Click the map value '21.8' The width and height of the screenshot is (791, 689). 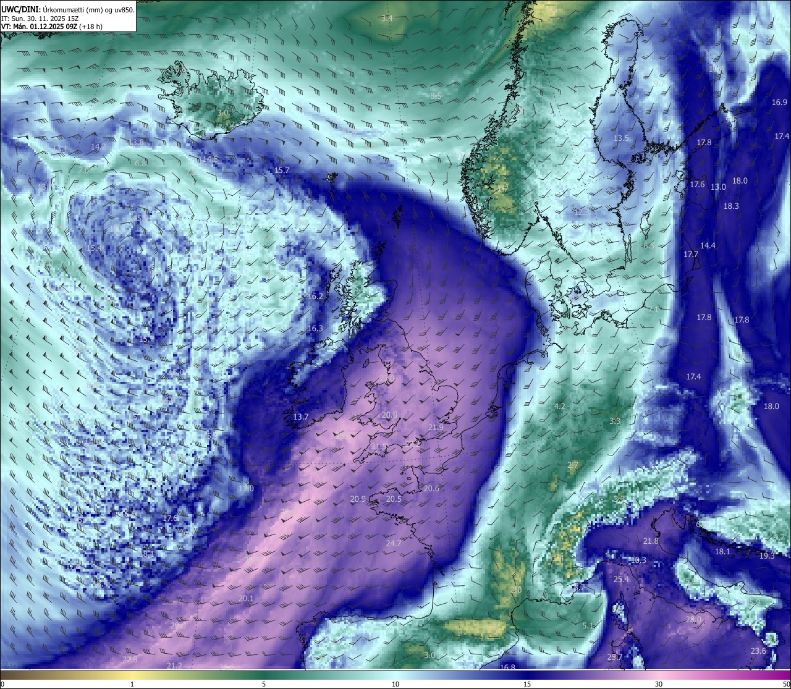click(651, 541)
